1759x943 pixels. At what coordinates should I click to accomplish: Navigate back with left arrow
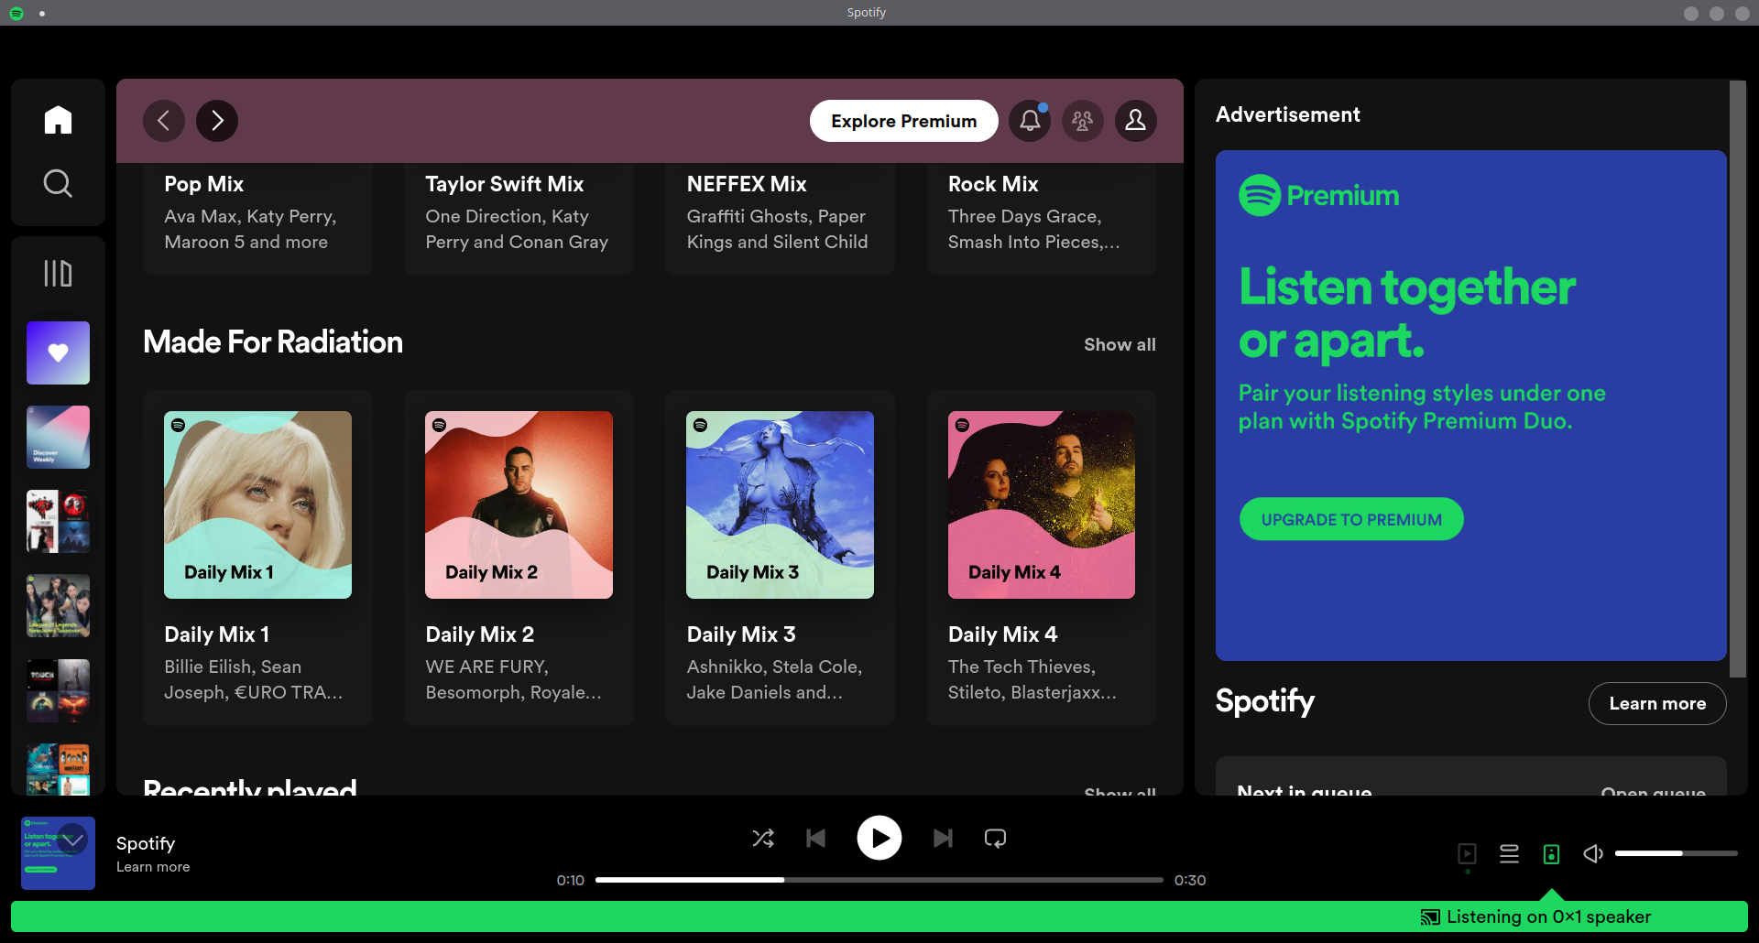point(164,121)
